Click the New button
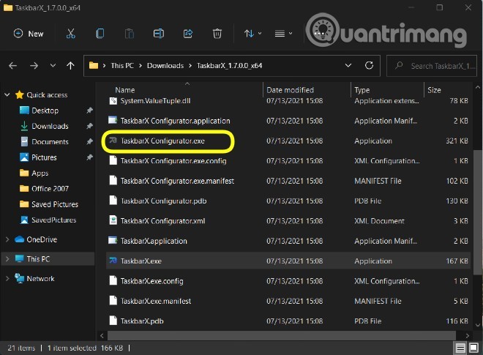483x355 pixels. 29,34
